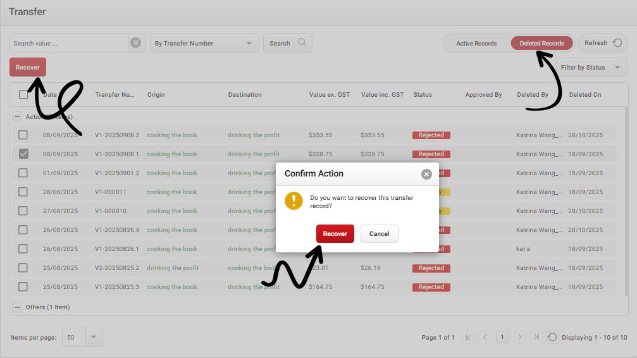Jump to the last page arrow
The width and height of the screenshot is (637, 358).
536,338
